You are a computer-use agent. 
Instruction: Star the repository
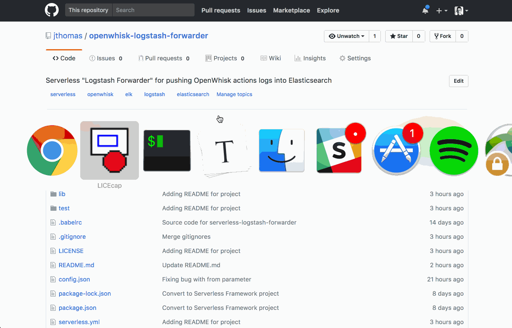(x=399, y=36)
